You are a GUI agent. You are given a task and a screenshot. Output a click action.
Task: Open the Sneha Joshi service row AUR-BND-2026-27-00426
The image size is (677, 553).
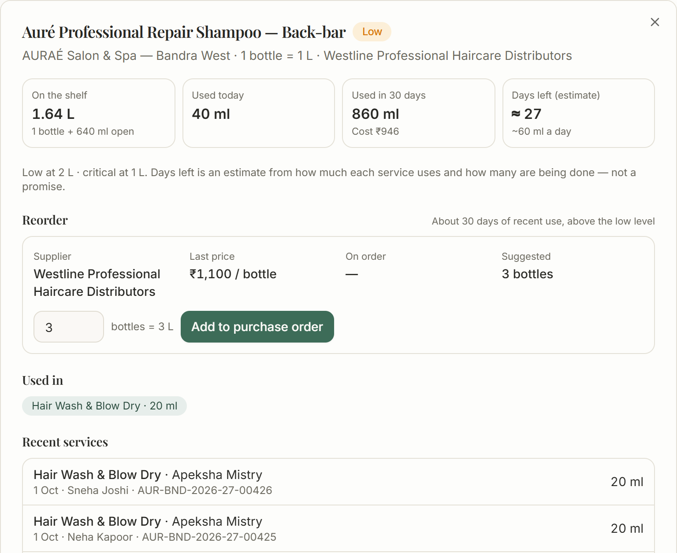click(338, 482)
